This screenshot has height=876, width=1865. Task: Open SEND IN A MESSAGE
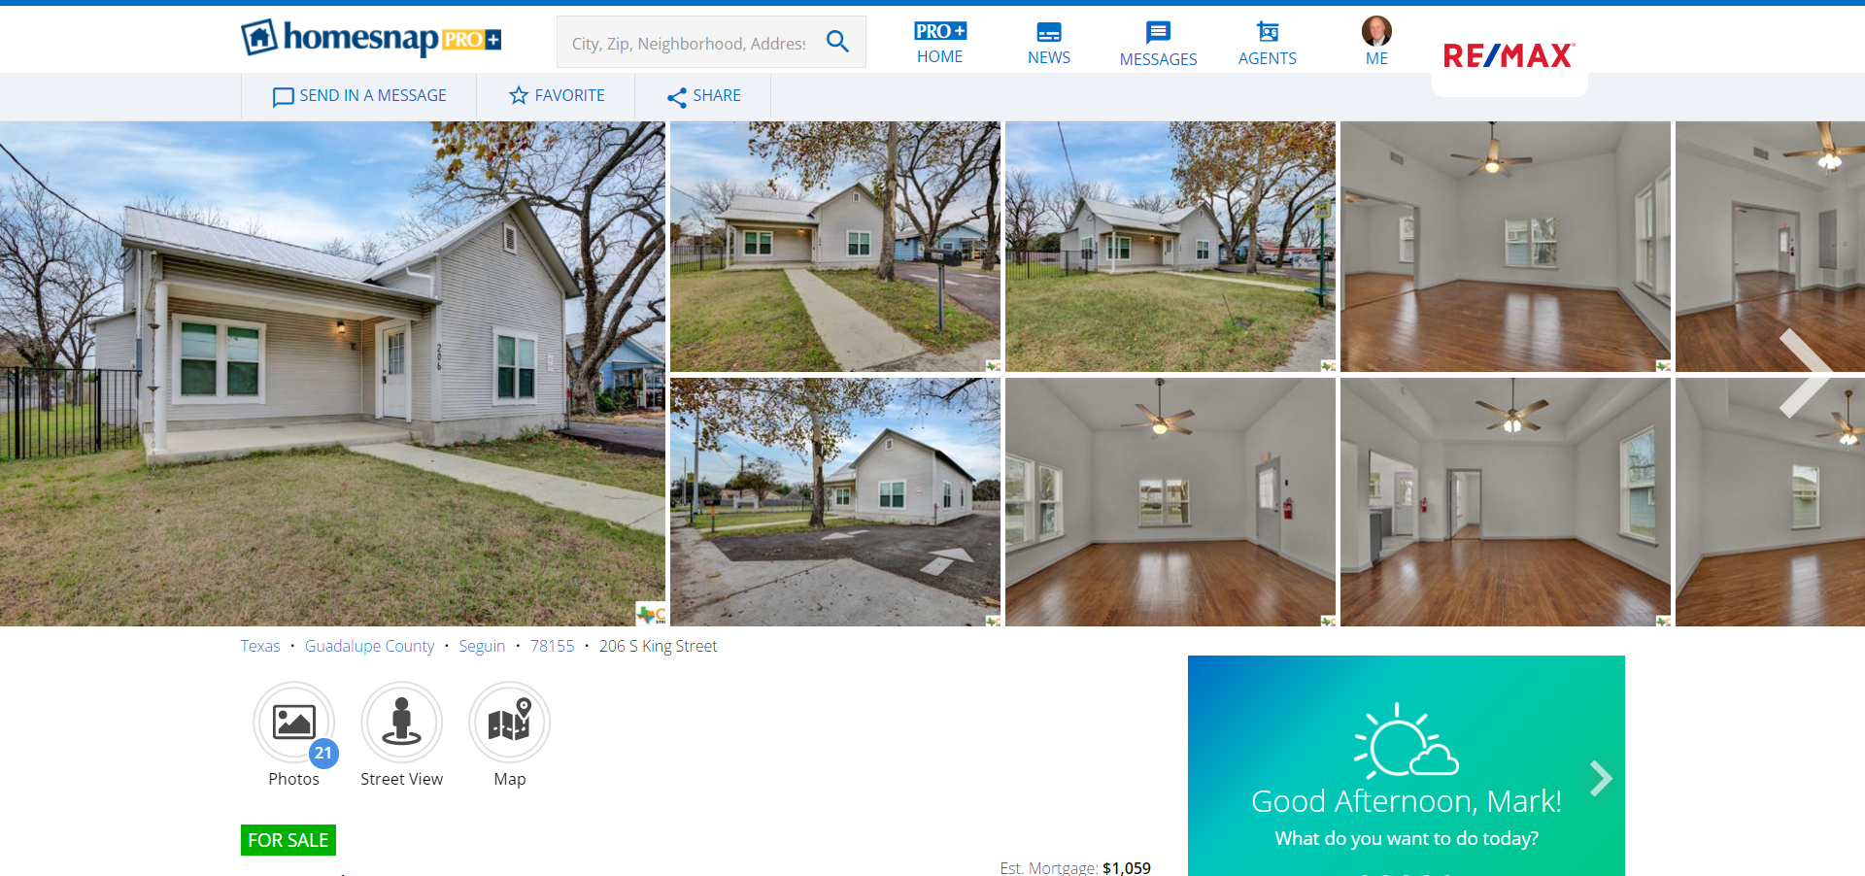[x=358, y=95]
